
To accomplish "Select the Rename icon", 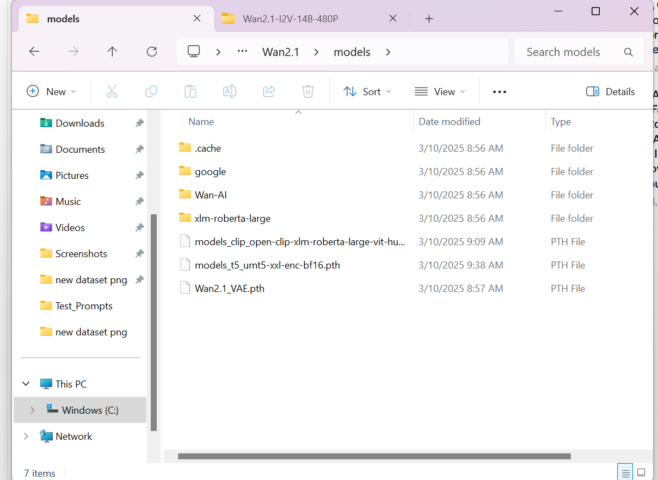I will click(230, 91).
